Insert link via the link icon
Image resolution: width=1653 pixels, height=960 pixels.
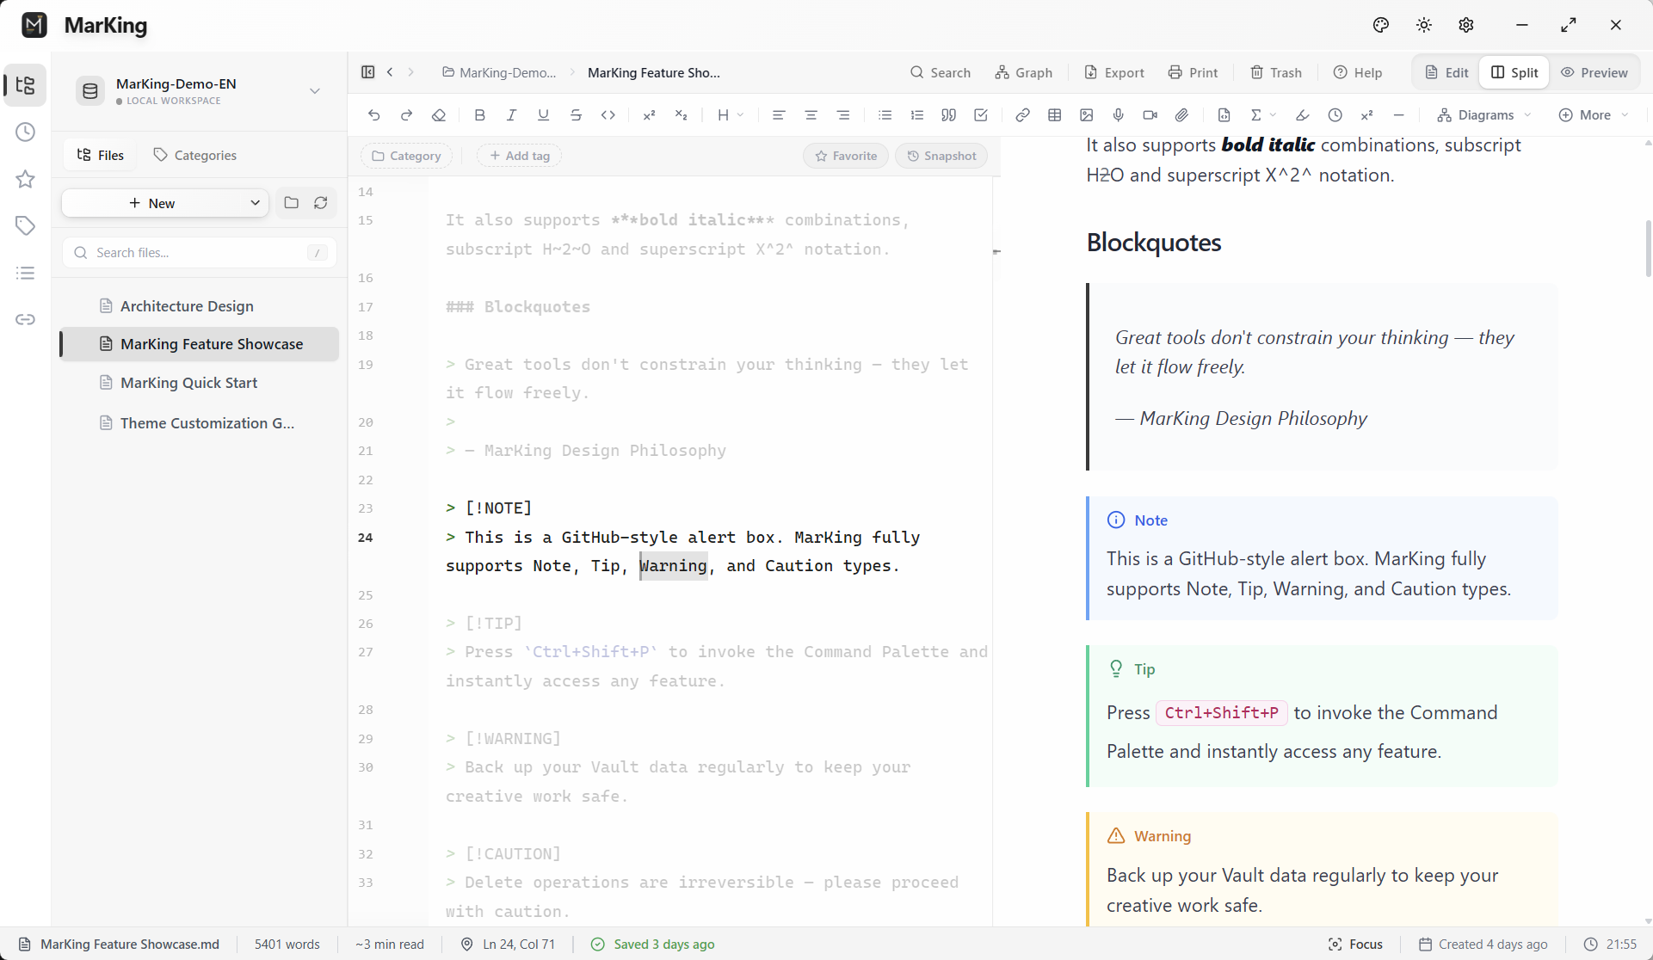1022,115
